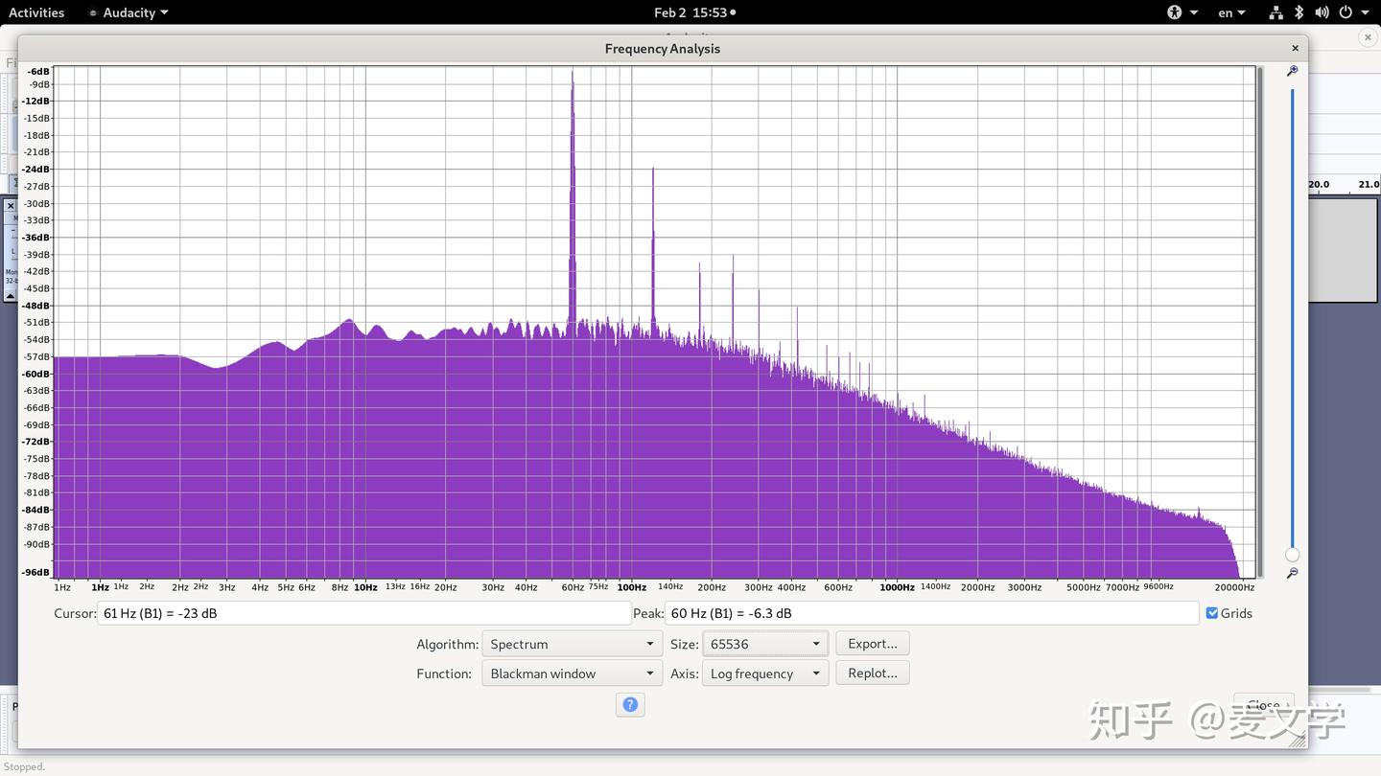The width and height of the screenshot is (1381, 776).
Task: Open the Axis dropdown showing Log frequency
Action: (765, 673)
